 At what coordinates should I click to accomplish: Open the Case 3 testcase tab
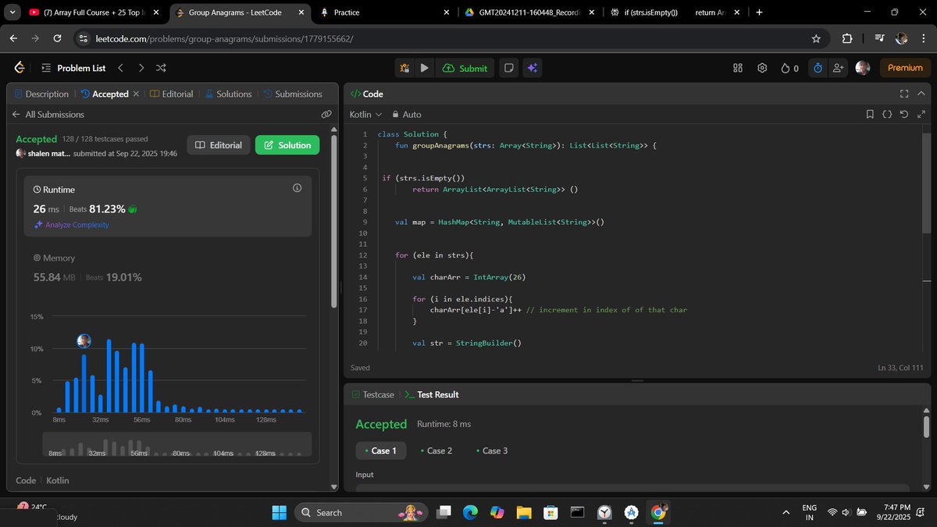tap(494, 450)
